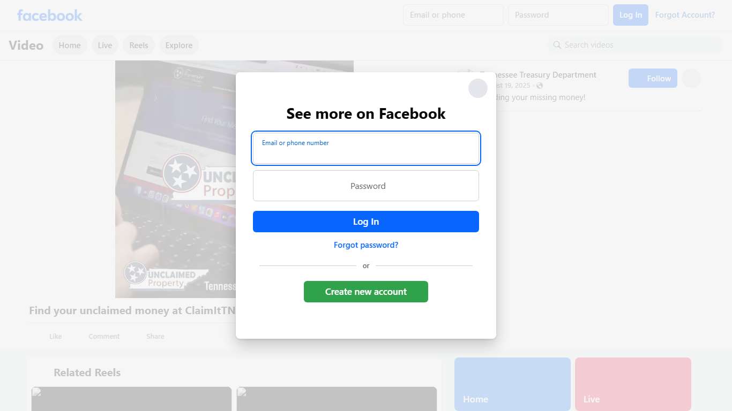The width and height of the screenshot is (732, 411).
Task: Open the Explore tab
Action: (179, 45)
